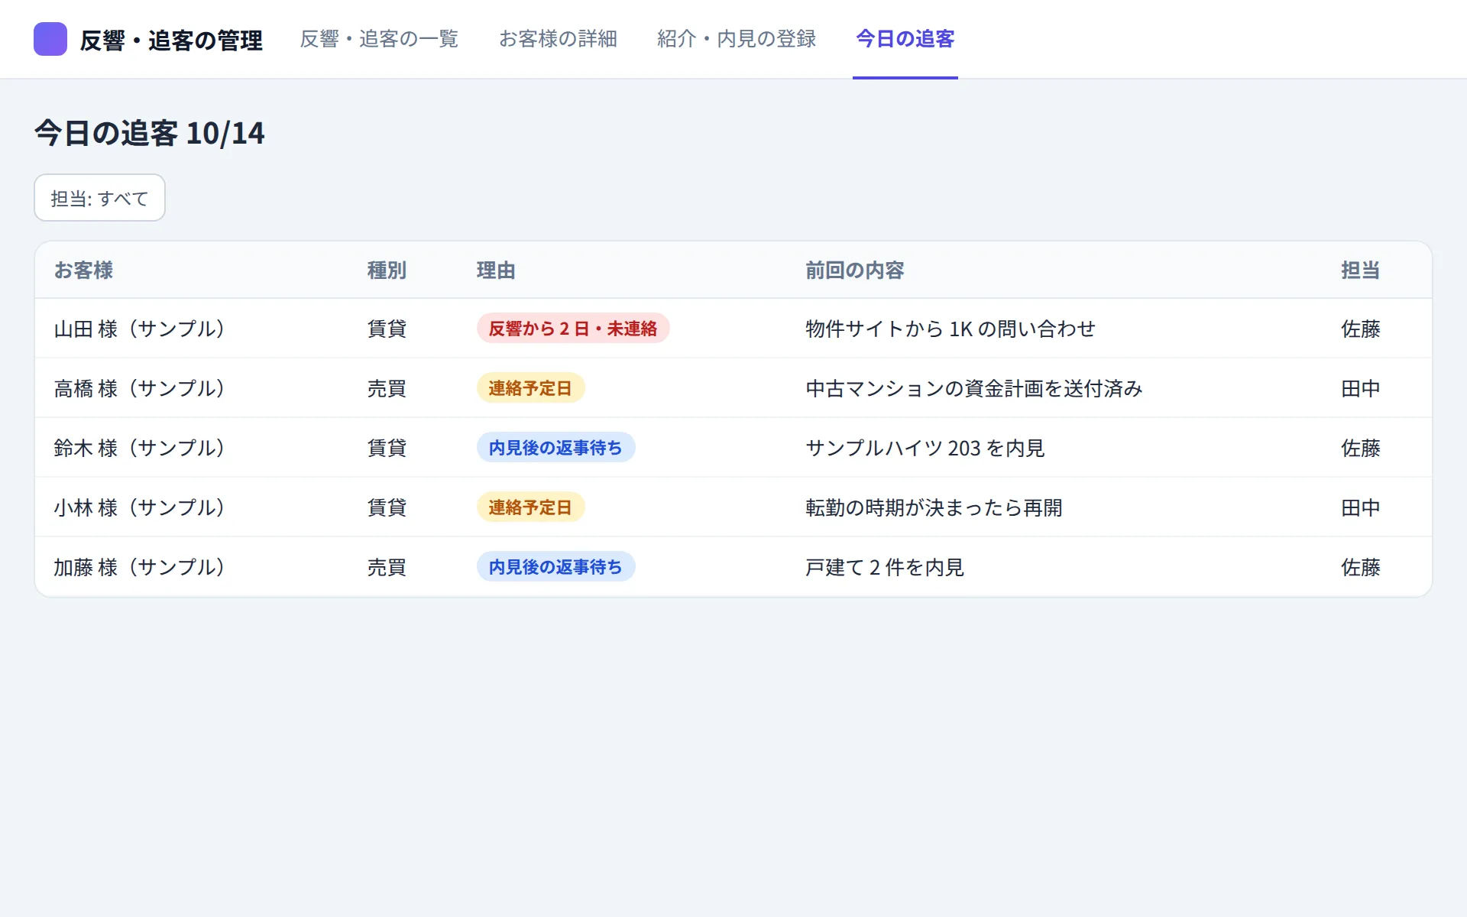Click 戸建て 2 件を内見 text
1467x917 pixels.
point(885,567)
